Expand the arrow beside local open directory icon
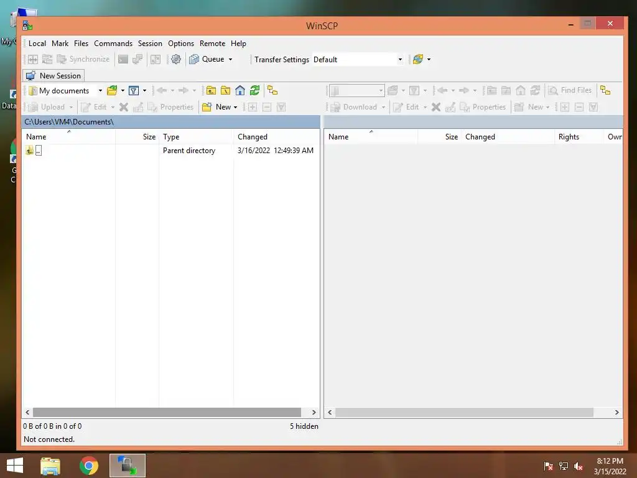This screenshot has height=478, width=637. 123,91
